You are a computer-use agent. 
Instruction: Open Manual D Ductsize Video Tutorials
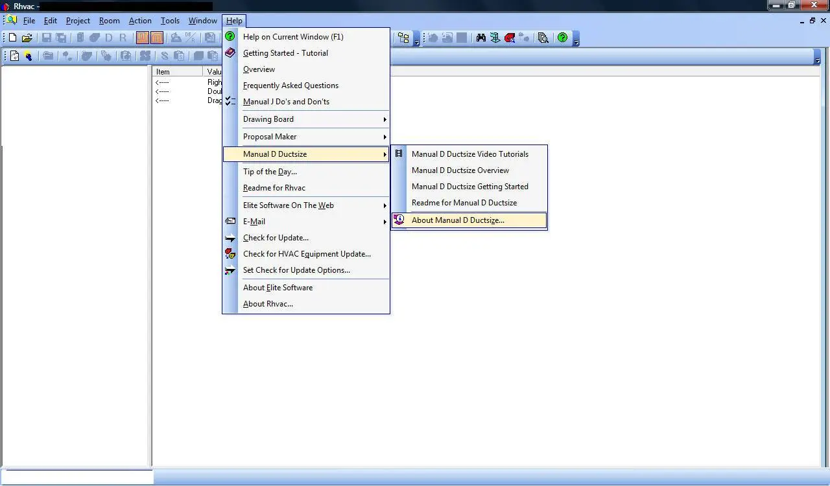(x=470, y=154)
